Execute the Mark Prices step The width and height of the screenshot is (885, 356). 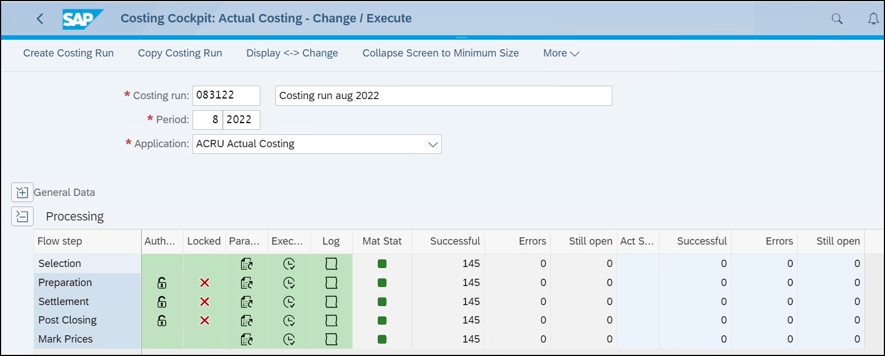coord(289,339)
